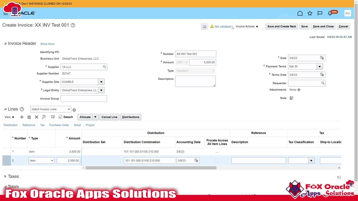358x201 pixels.
Task: Switch to the Asset lines tab
Action: [x=77, y=125]
